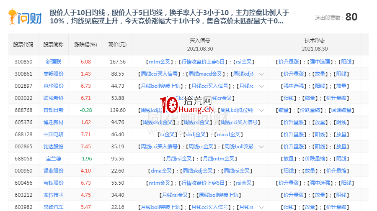Click 周线macd金叉 signal in 美畅股份 row

(x=205, y=74)
